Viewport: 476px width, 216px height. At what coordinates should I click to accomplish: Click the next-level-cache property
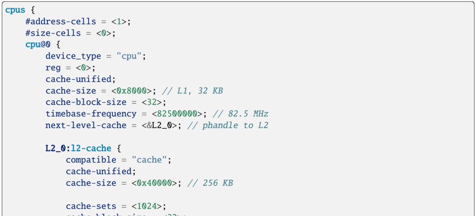pos(86,125)
